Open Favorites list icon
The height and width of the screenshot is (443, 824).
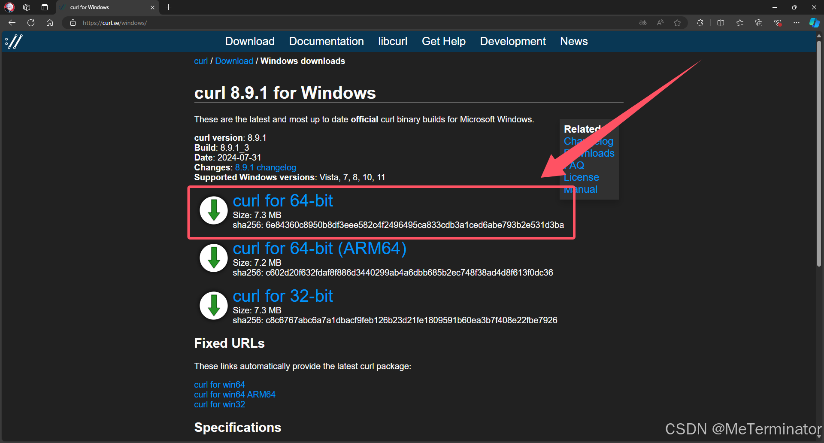click(x=740, y=23)
